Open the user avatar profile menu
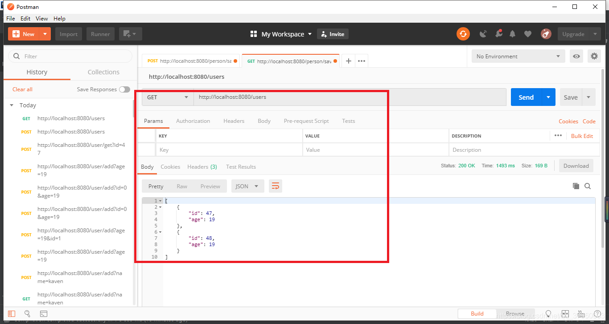Screen dimensions: 609x324 (x=546, y=34)
